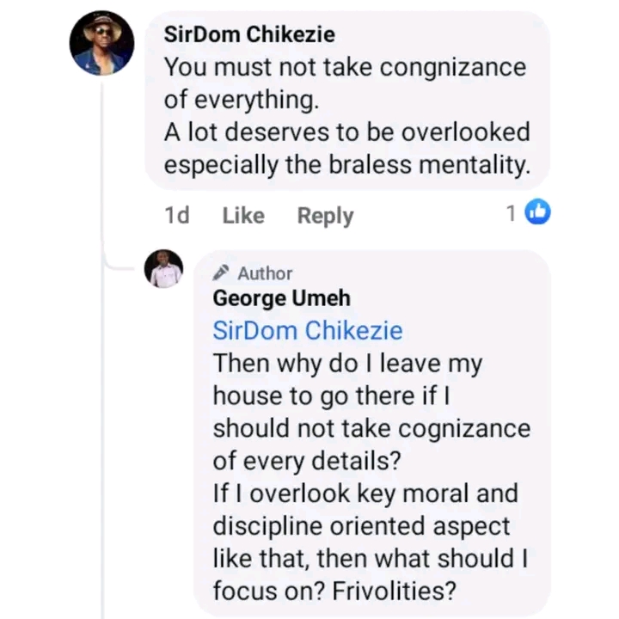The width and height of the screenshot is (619, 619).
Task: Open the bold SirDom Chikezie commenter name
Action: tap(249, 35)
